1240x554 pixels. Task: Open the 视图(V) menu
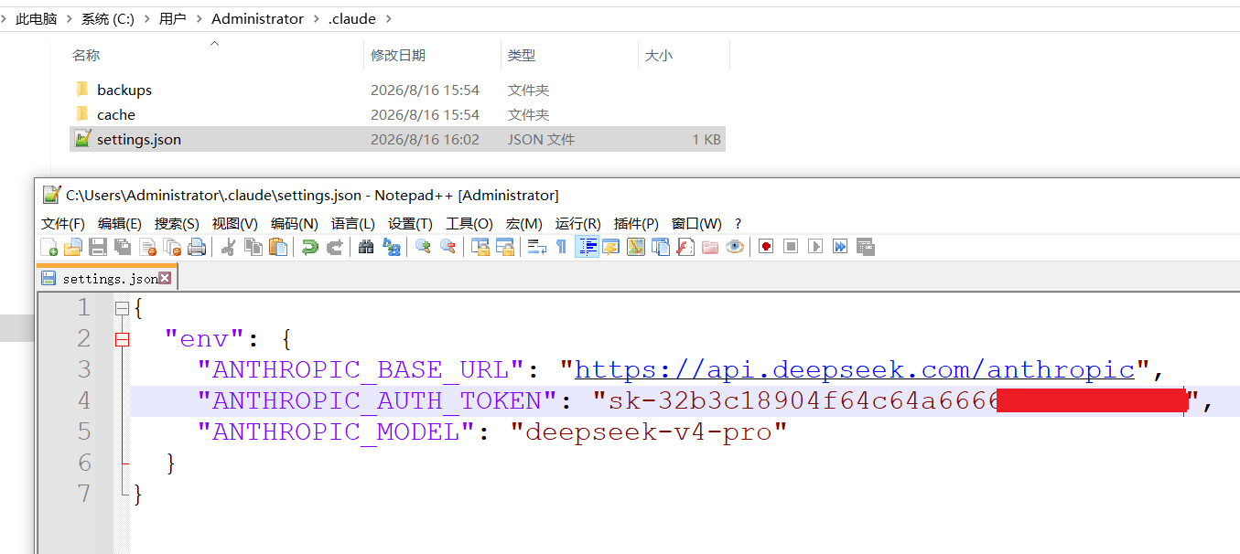pos(235,223)
